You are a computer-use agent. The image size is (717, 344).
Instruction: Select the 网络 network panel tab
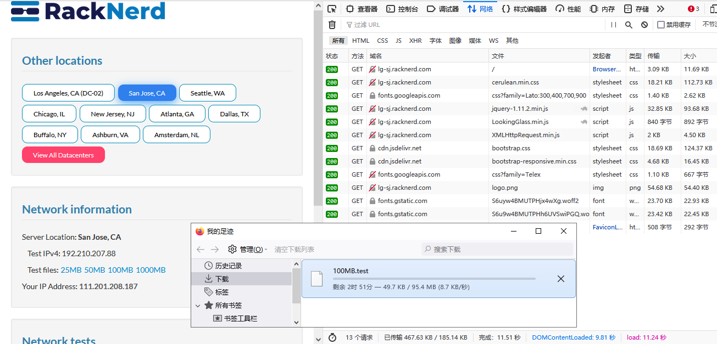pyautogui.click(x=481, y=9)
